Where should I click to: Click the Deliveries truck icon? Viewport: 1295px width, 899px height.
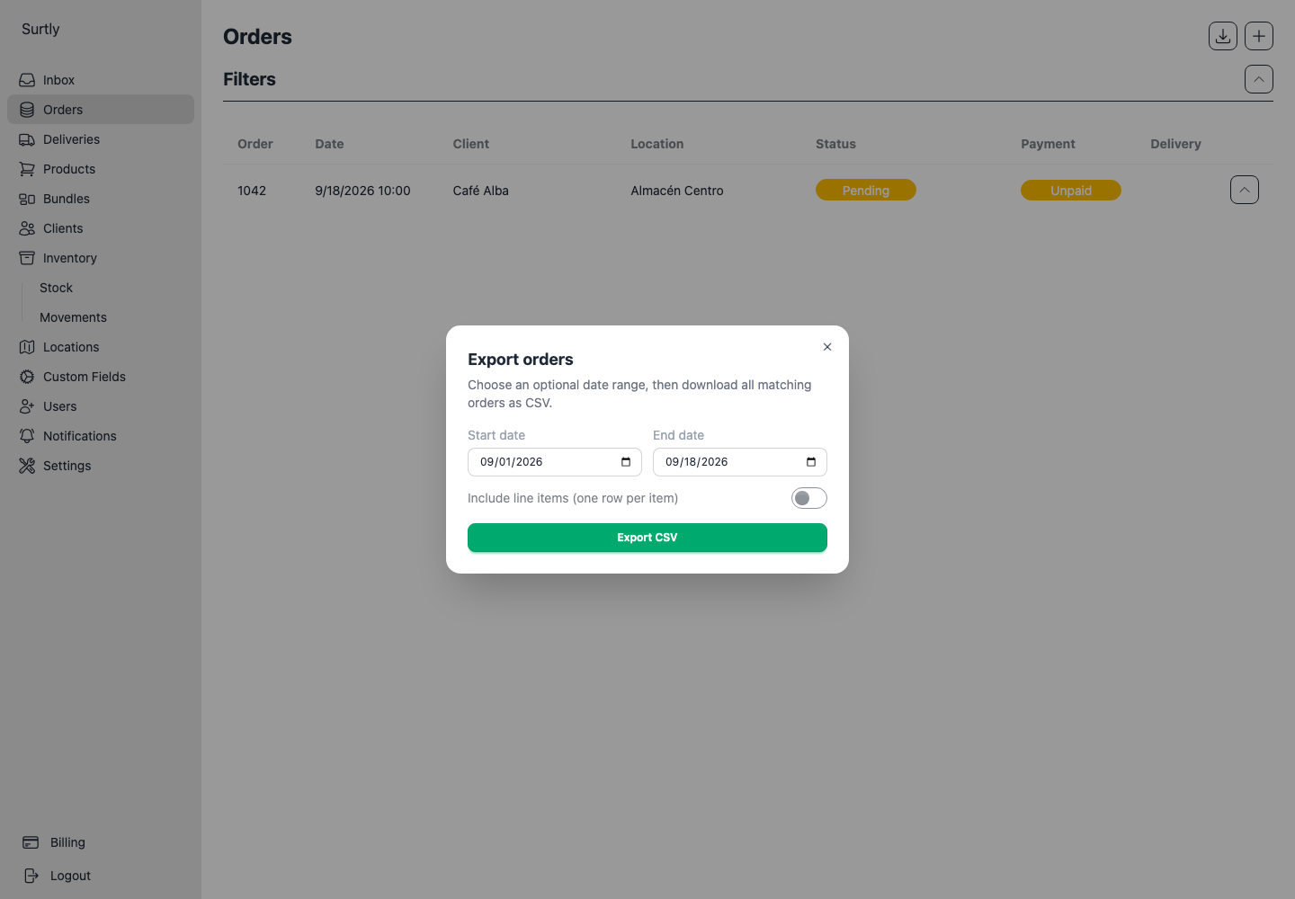click(x=27, y=139)
